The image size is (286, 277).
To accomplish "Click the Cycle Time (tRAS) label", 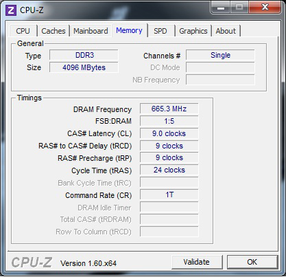I will point(102,170).
